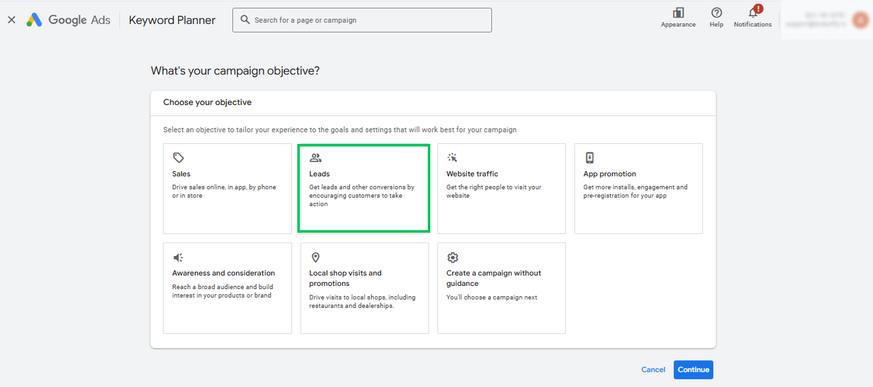The width and height of the screenshot is (873, 387).
Task: Click the account avatar circle
Action: click(861, 20)
